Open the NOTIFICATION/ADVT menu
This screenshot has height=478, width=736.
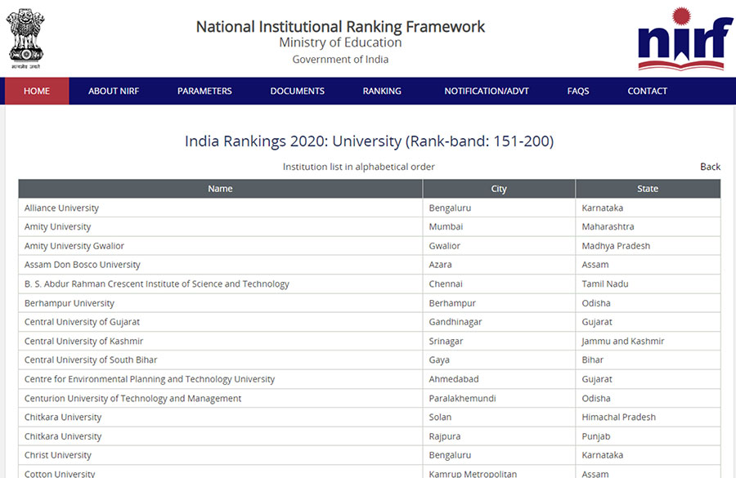tap(487, 91)
